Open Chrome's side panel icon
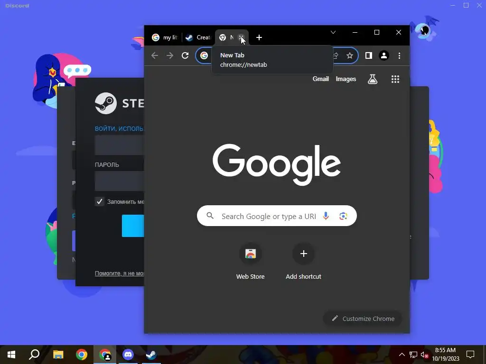 tap(368, 56)
